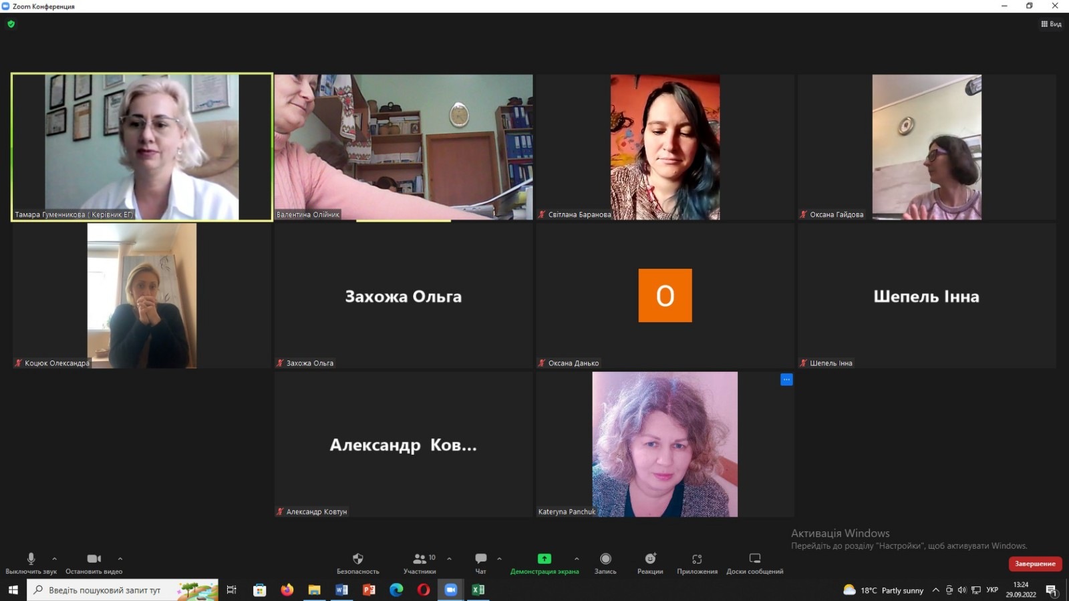The image size is (1069, 601).
Task: Click Тамара Гуменникова name label
Action: point(73,214)
